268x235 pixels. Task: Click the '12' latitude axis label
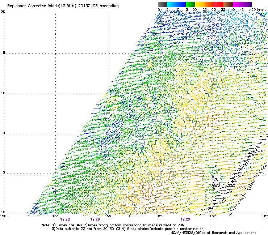(3, 173)
